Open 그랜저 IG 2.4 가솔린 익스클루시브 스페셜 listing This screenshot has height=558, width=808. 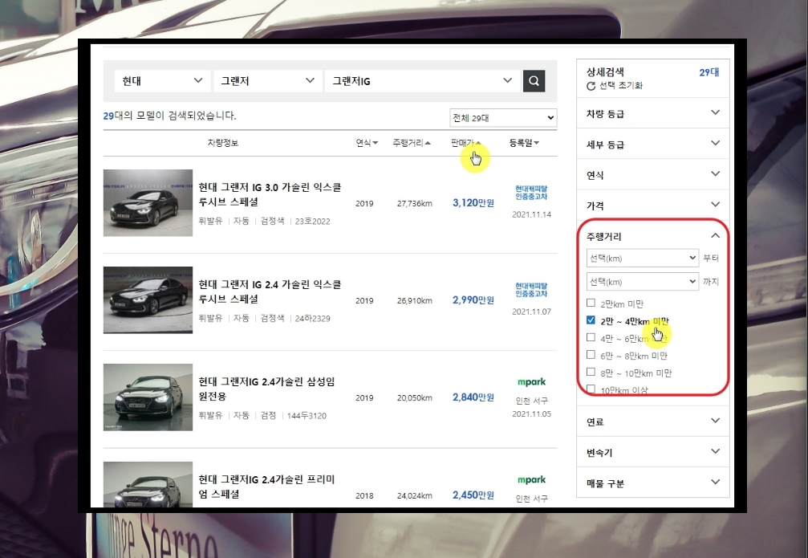270,291
